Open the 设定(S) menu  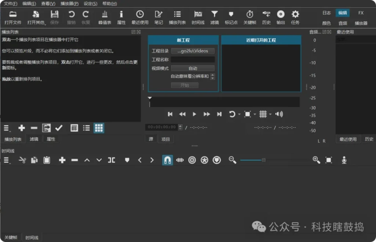pos(90,4)
